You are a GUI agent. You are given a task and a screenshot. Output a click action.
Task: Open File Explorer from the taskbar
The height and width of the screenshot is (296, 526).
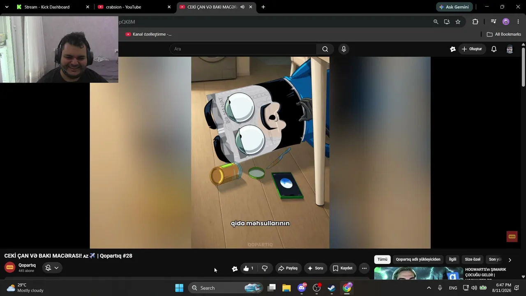286,288
